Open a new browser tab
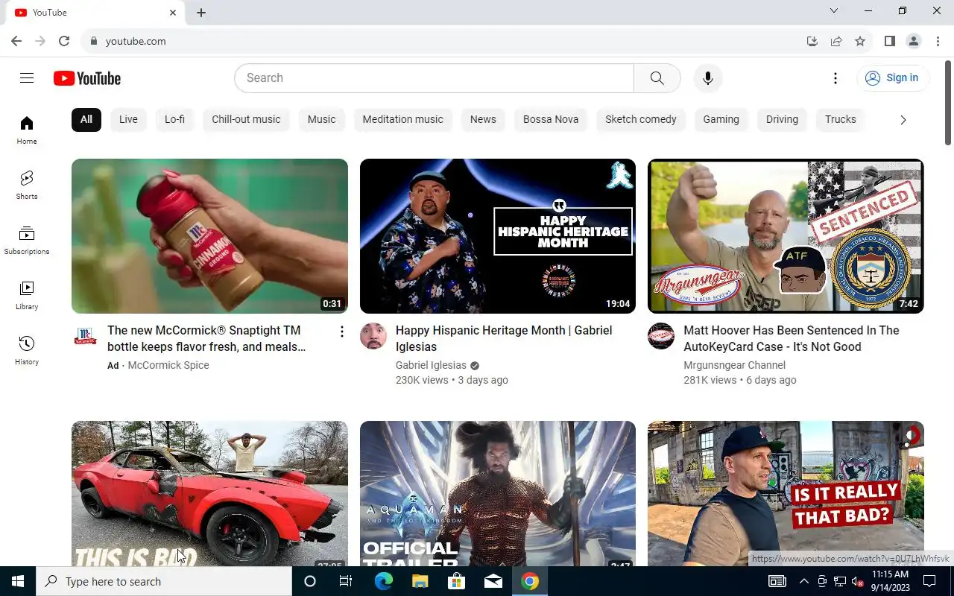Screen dimensions: 954x596 point(201,13)
